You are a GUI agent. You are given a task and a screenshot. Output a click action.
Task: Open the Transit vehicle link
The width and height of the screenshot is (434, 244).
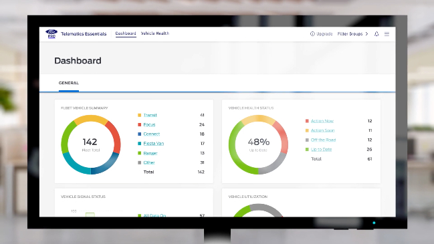coord(150,115)
